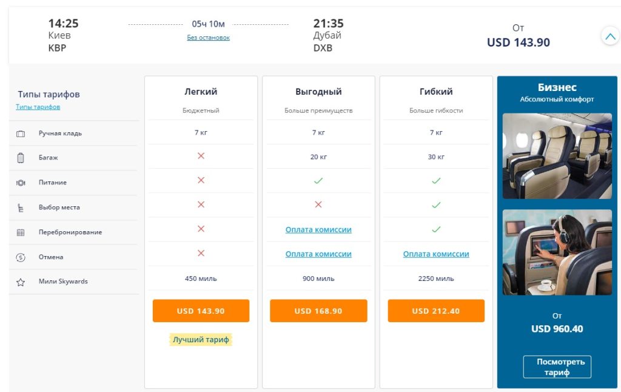Open Выгодный rebooking Оплата комиссии link

click(318, 230)
